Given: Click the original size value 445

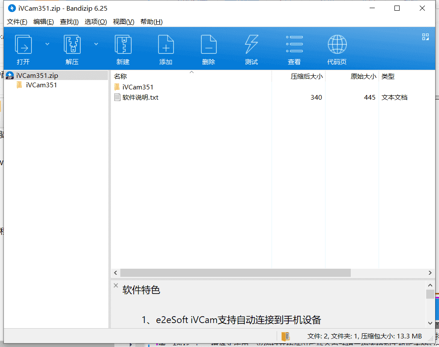Looking at the screenshot, I should pyautogui.click(x=370, y=97).
